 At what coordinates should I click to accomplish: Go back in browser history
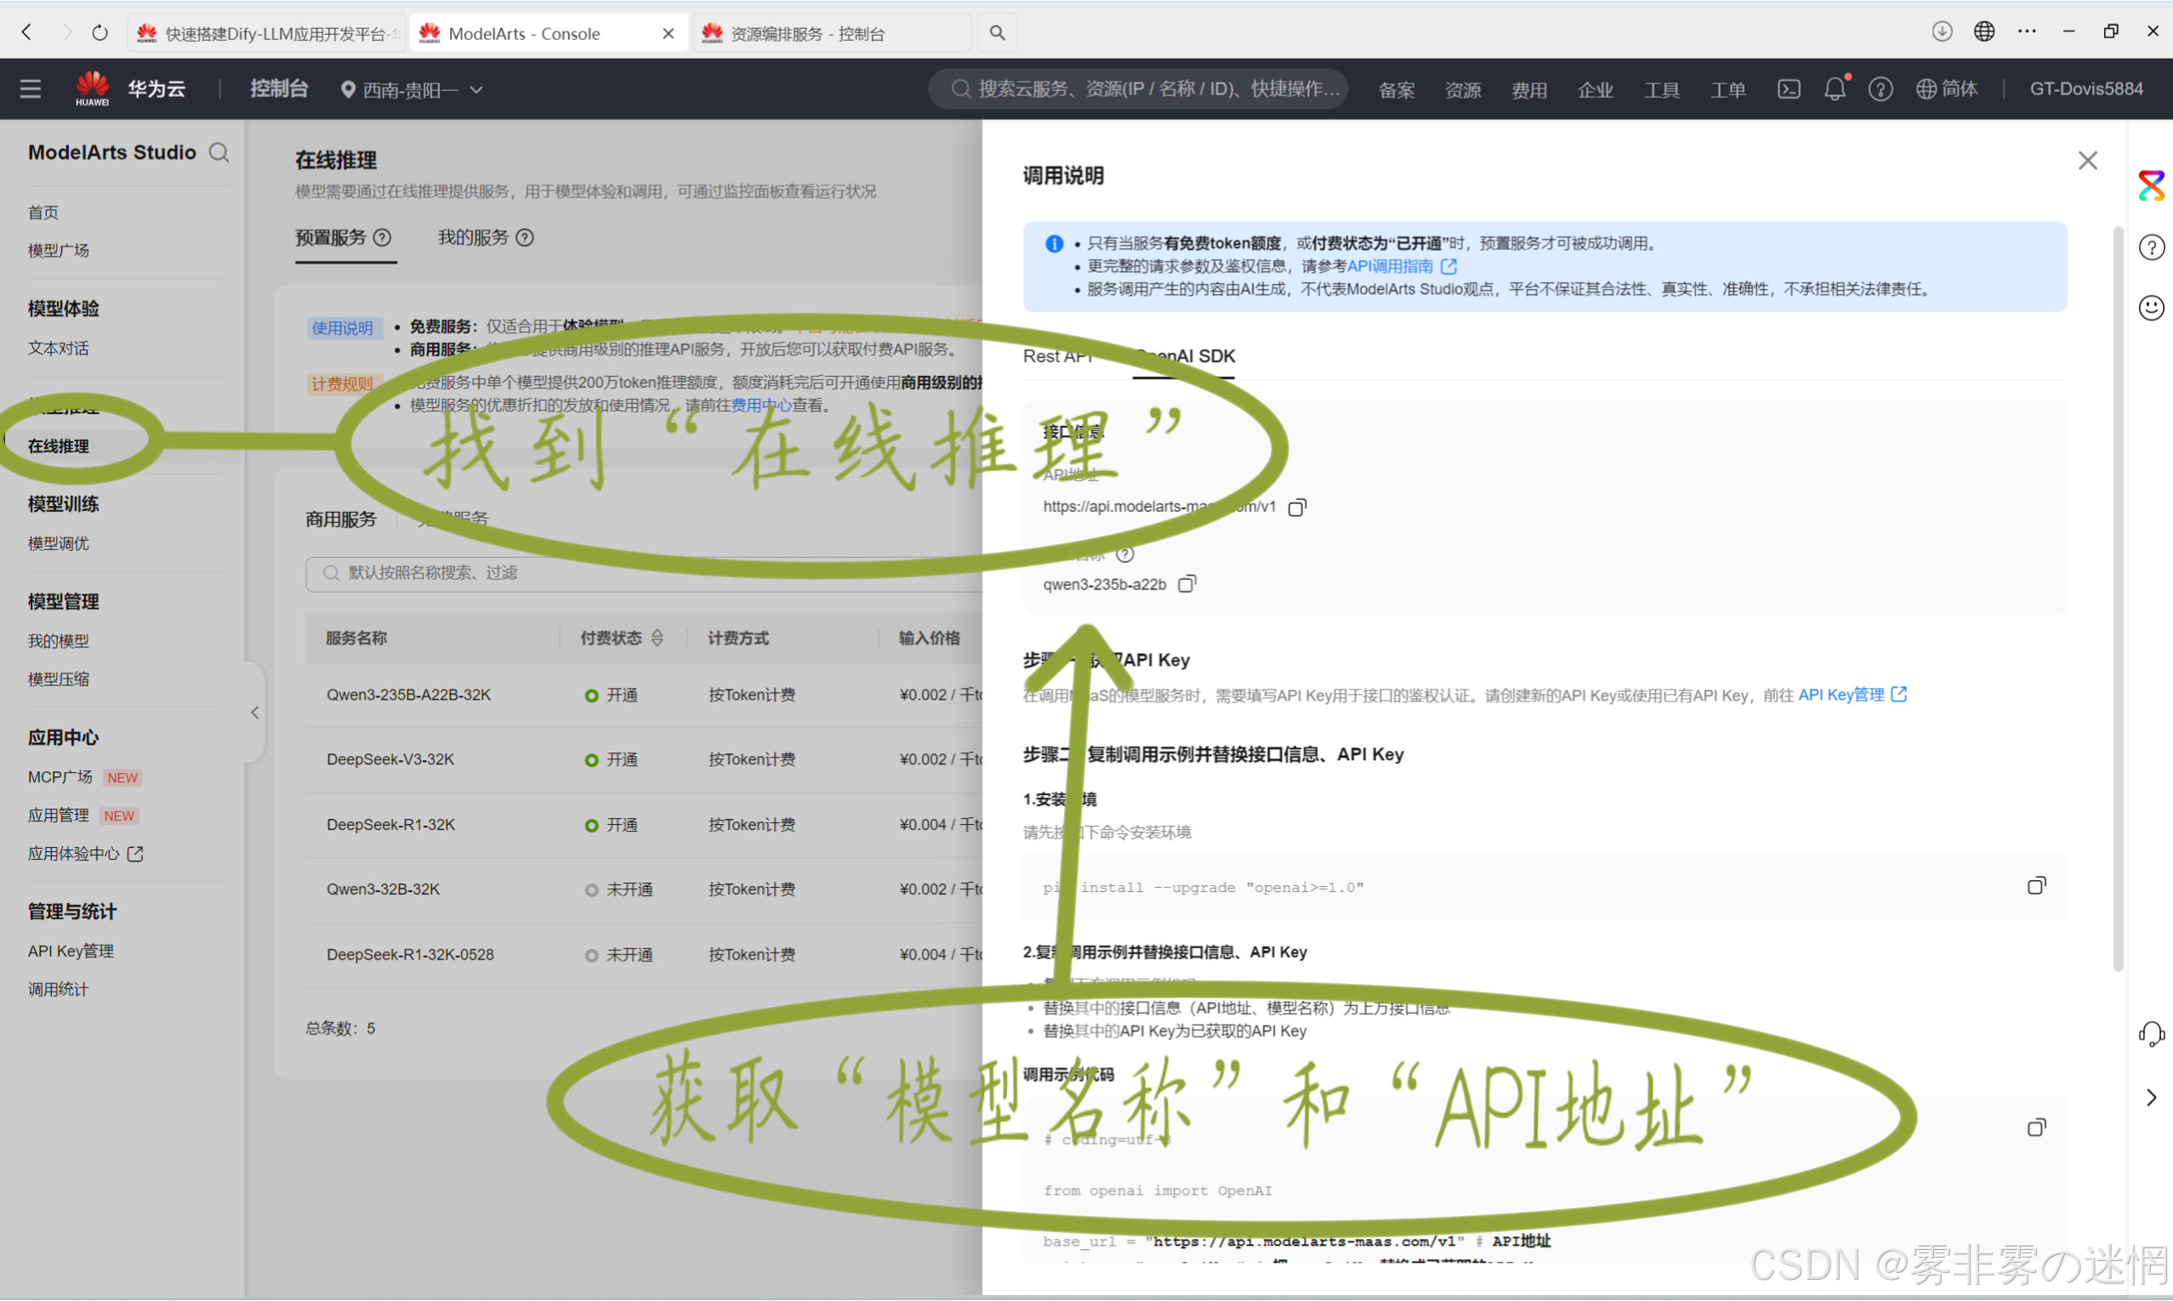27,32
